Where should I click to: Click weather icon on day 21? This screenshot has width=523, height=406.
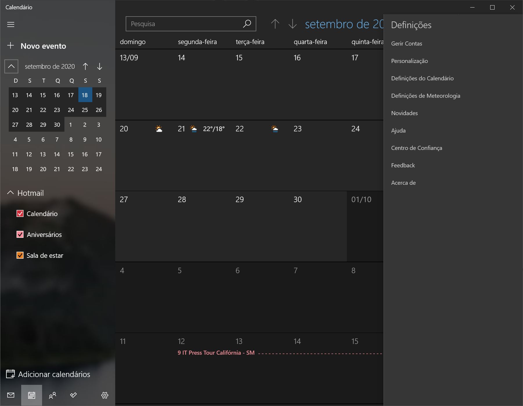(193, 129)
